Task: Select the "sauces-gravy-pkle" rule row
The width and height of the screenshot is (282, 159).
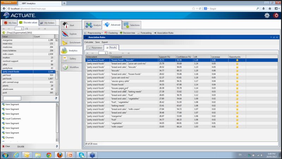Action: tap(182, 81)
